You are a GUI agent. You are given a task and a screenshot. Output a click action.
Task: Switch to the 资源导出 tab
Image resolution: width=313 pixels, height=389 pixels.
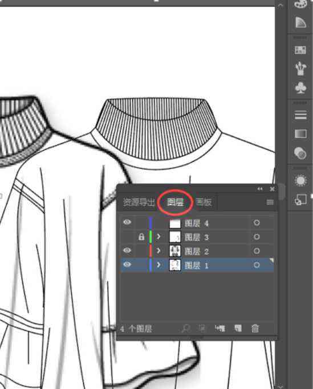[139, 202]
